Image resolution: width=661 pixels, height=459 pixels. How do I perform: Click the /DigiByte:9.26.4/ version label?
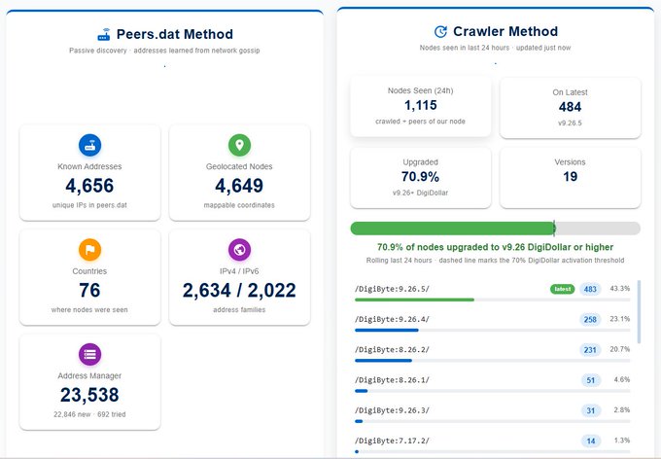coord(392,319)
